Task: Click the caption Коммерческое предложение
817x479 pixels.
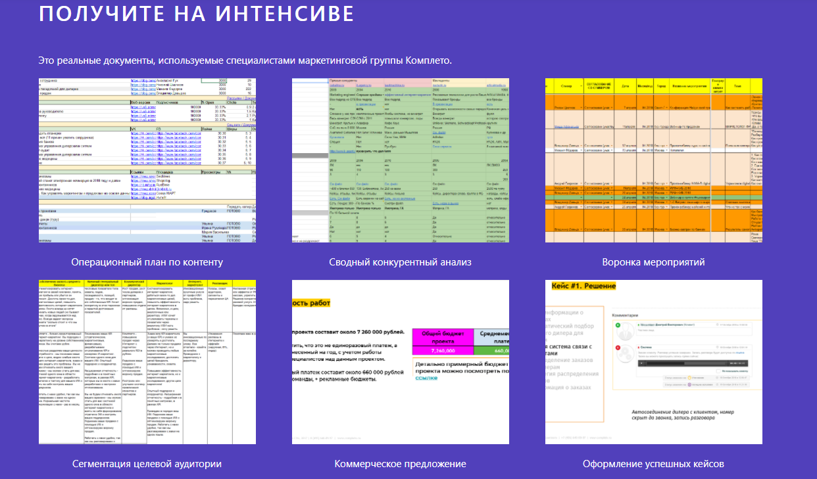Action: pos(401,464)
